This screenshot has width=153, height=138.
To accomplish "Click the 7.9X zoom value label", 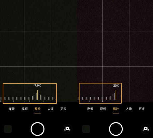I will (38, 86).
